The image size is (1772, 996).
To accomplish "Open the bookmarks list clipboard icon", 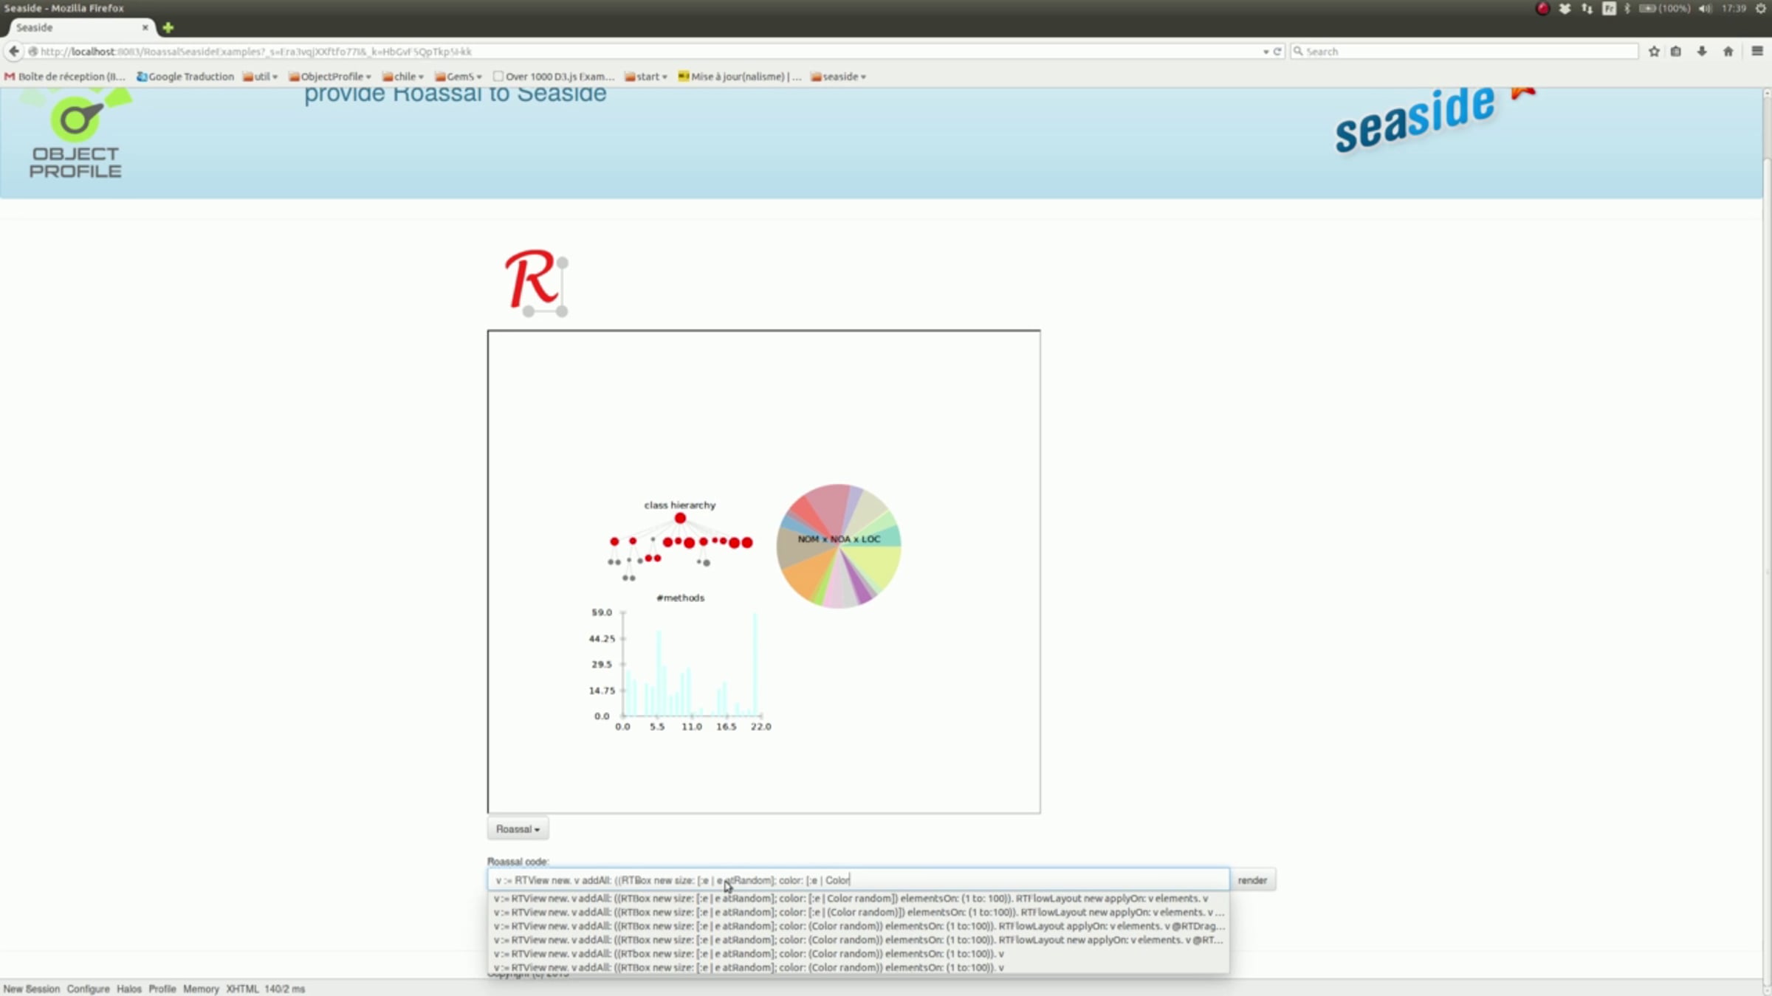I will coord(1676,52).
